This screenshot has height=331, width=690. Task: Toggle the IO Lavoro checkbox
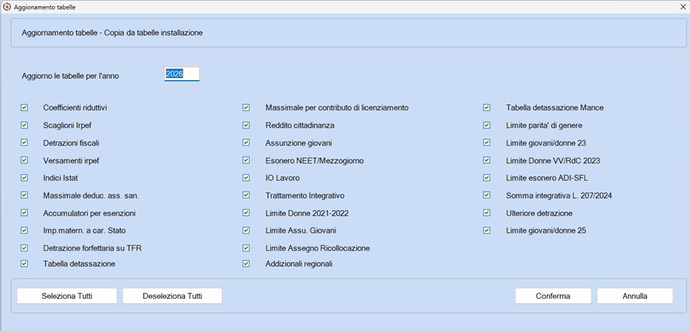click(x=246, y=178)
